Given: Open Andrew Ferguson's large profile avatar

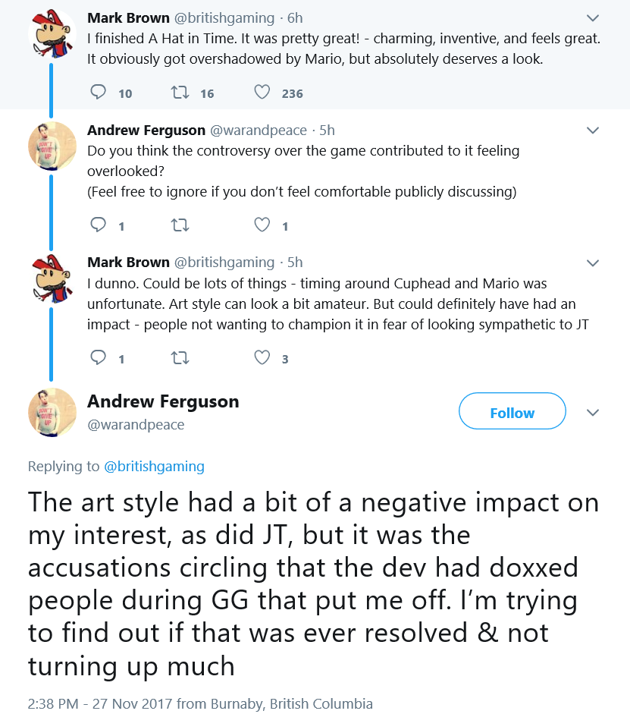Looking at the screenshot, I should point(52,413).
